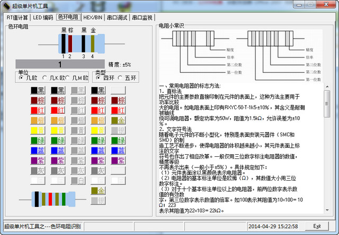The width and height of the screenshot is (339, 235).
Task: Open the LED编码 tab
Action: 43,17
